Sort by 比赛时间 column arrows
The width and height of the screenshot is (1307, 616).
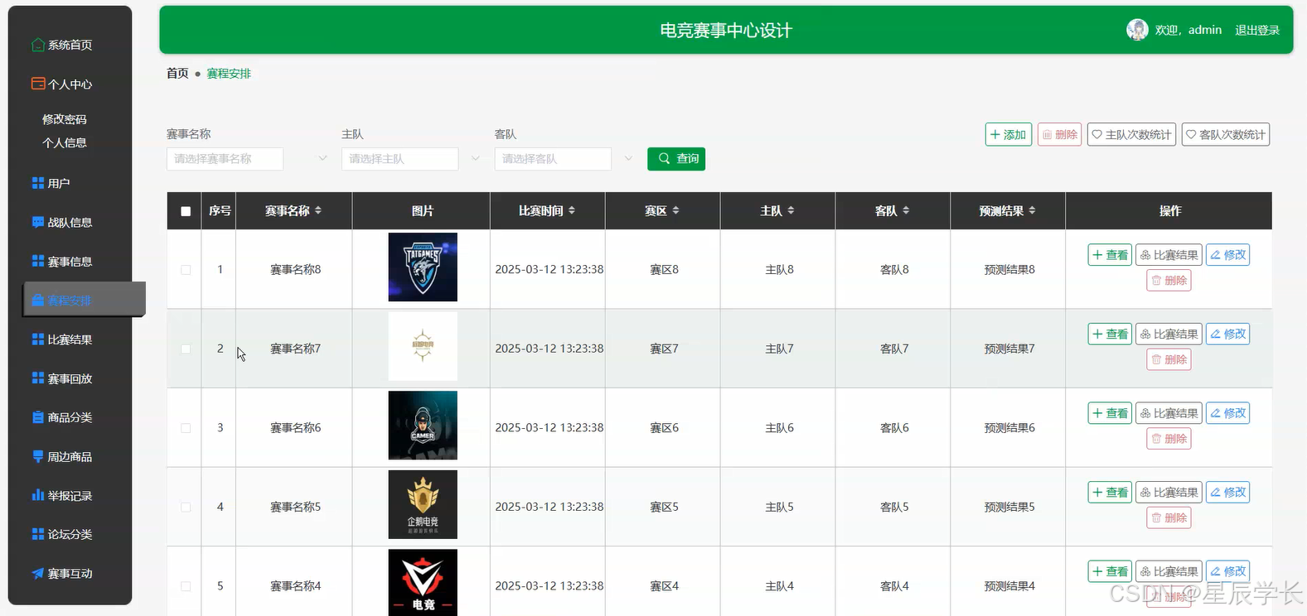(572, 211)
